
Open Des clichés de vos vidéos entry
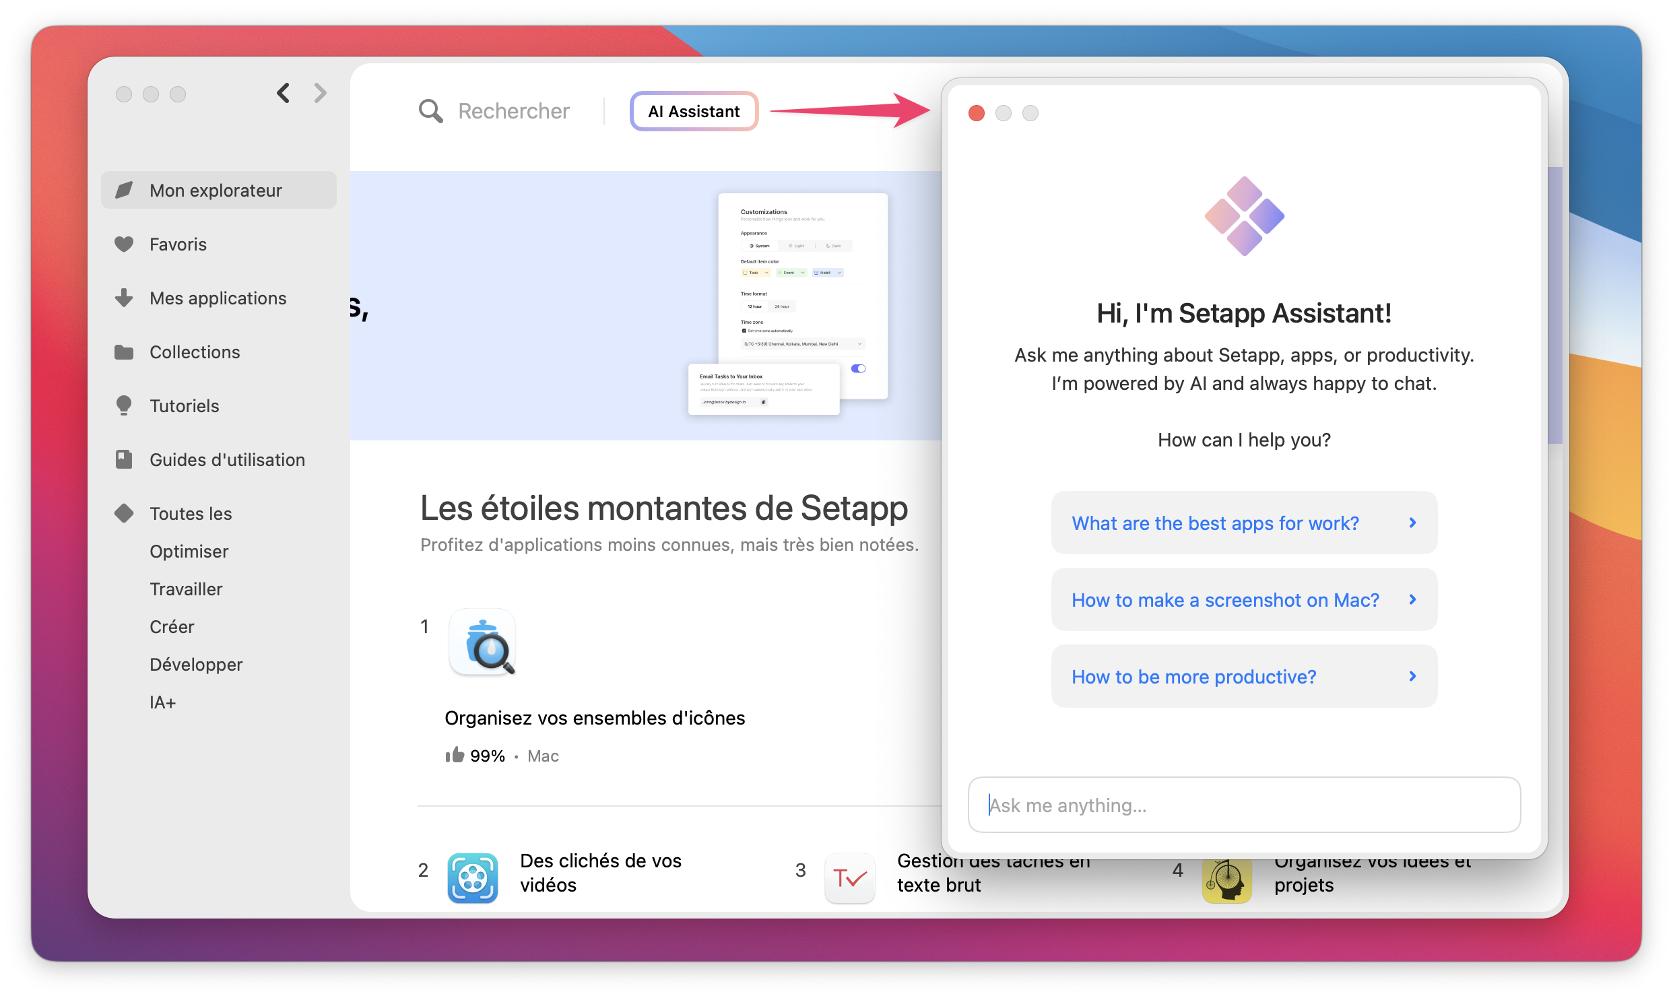pos(601,873)
